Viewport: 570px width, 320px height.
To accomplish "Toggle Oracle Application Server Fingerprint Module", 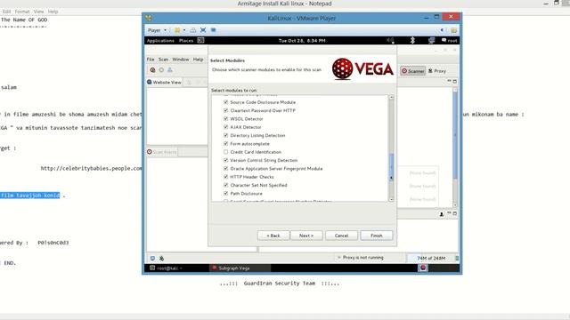I will (x=225, y=168).
